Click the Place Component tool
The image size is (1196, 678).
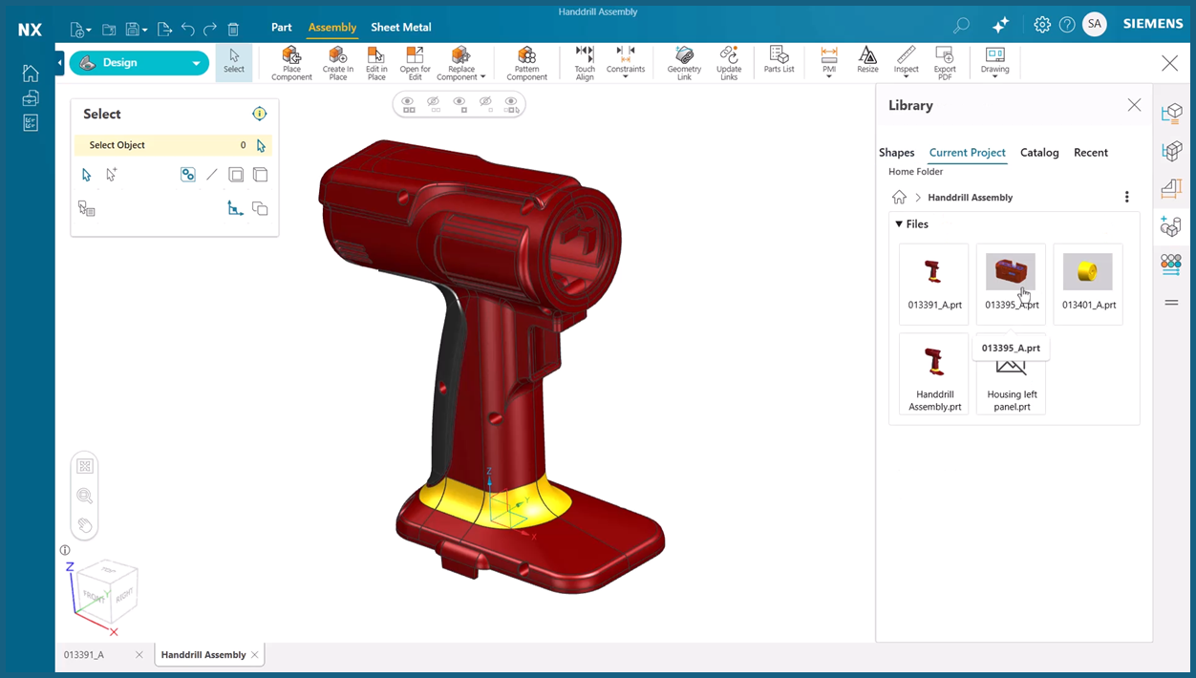291,63
